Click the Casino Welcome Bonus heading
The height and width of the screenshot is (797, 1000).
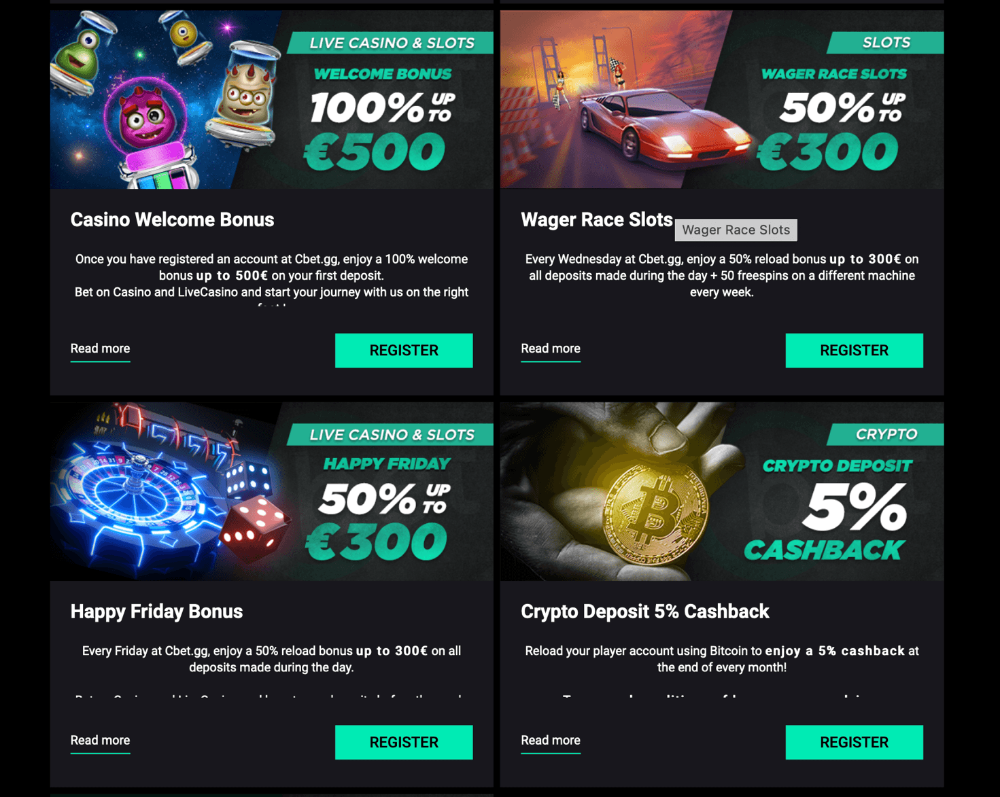point(172,219)
